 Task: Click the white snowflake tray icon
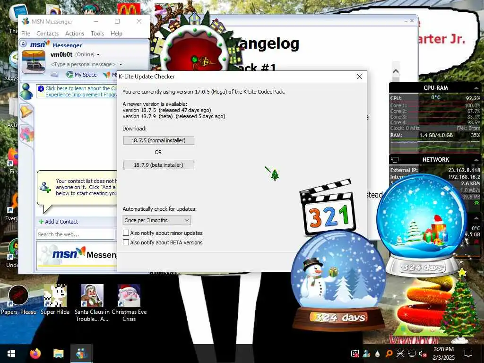pyautogui.click(x=400, y=354)
